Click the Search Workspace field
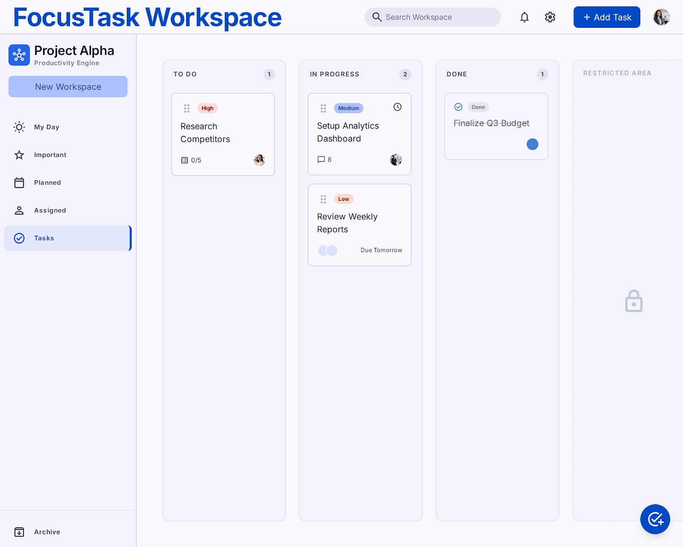Screen dimensions: 683x547 point(432,17)
